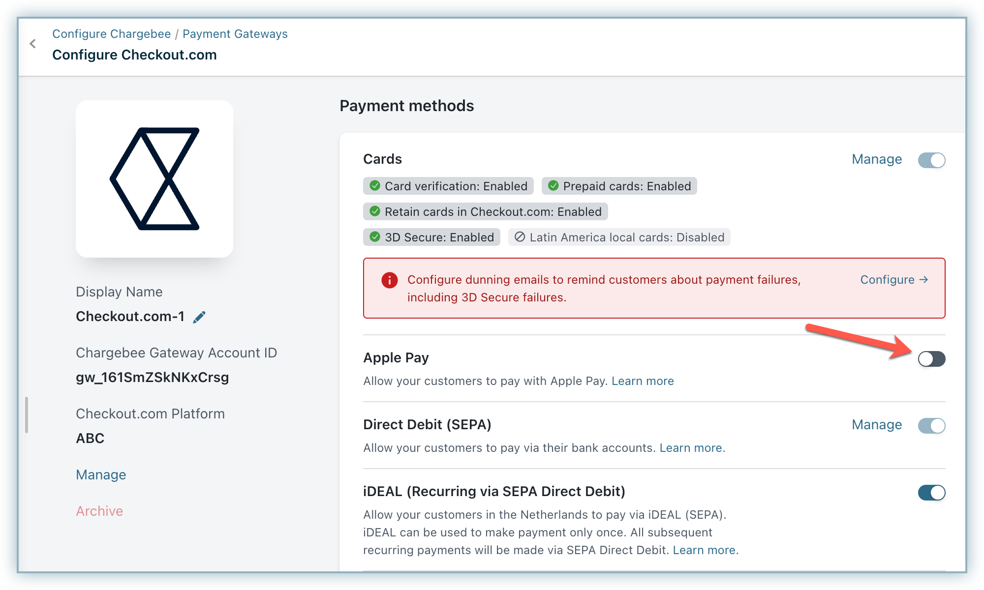Viewport: 984px width, 590px height.
Task: Click the red dunning alert info icon
Action: [389, 280]
